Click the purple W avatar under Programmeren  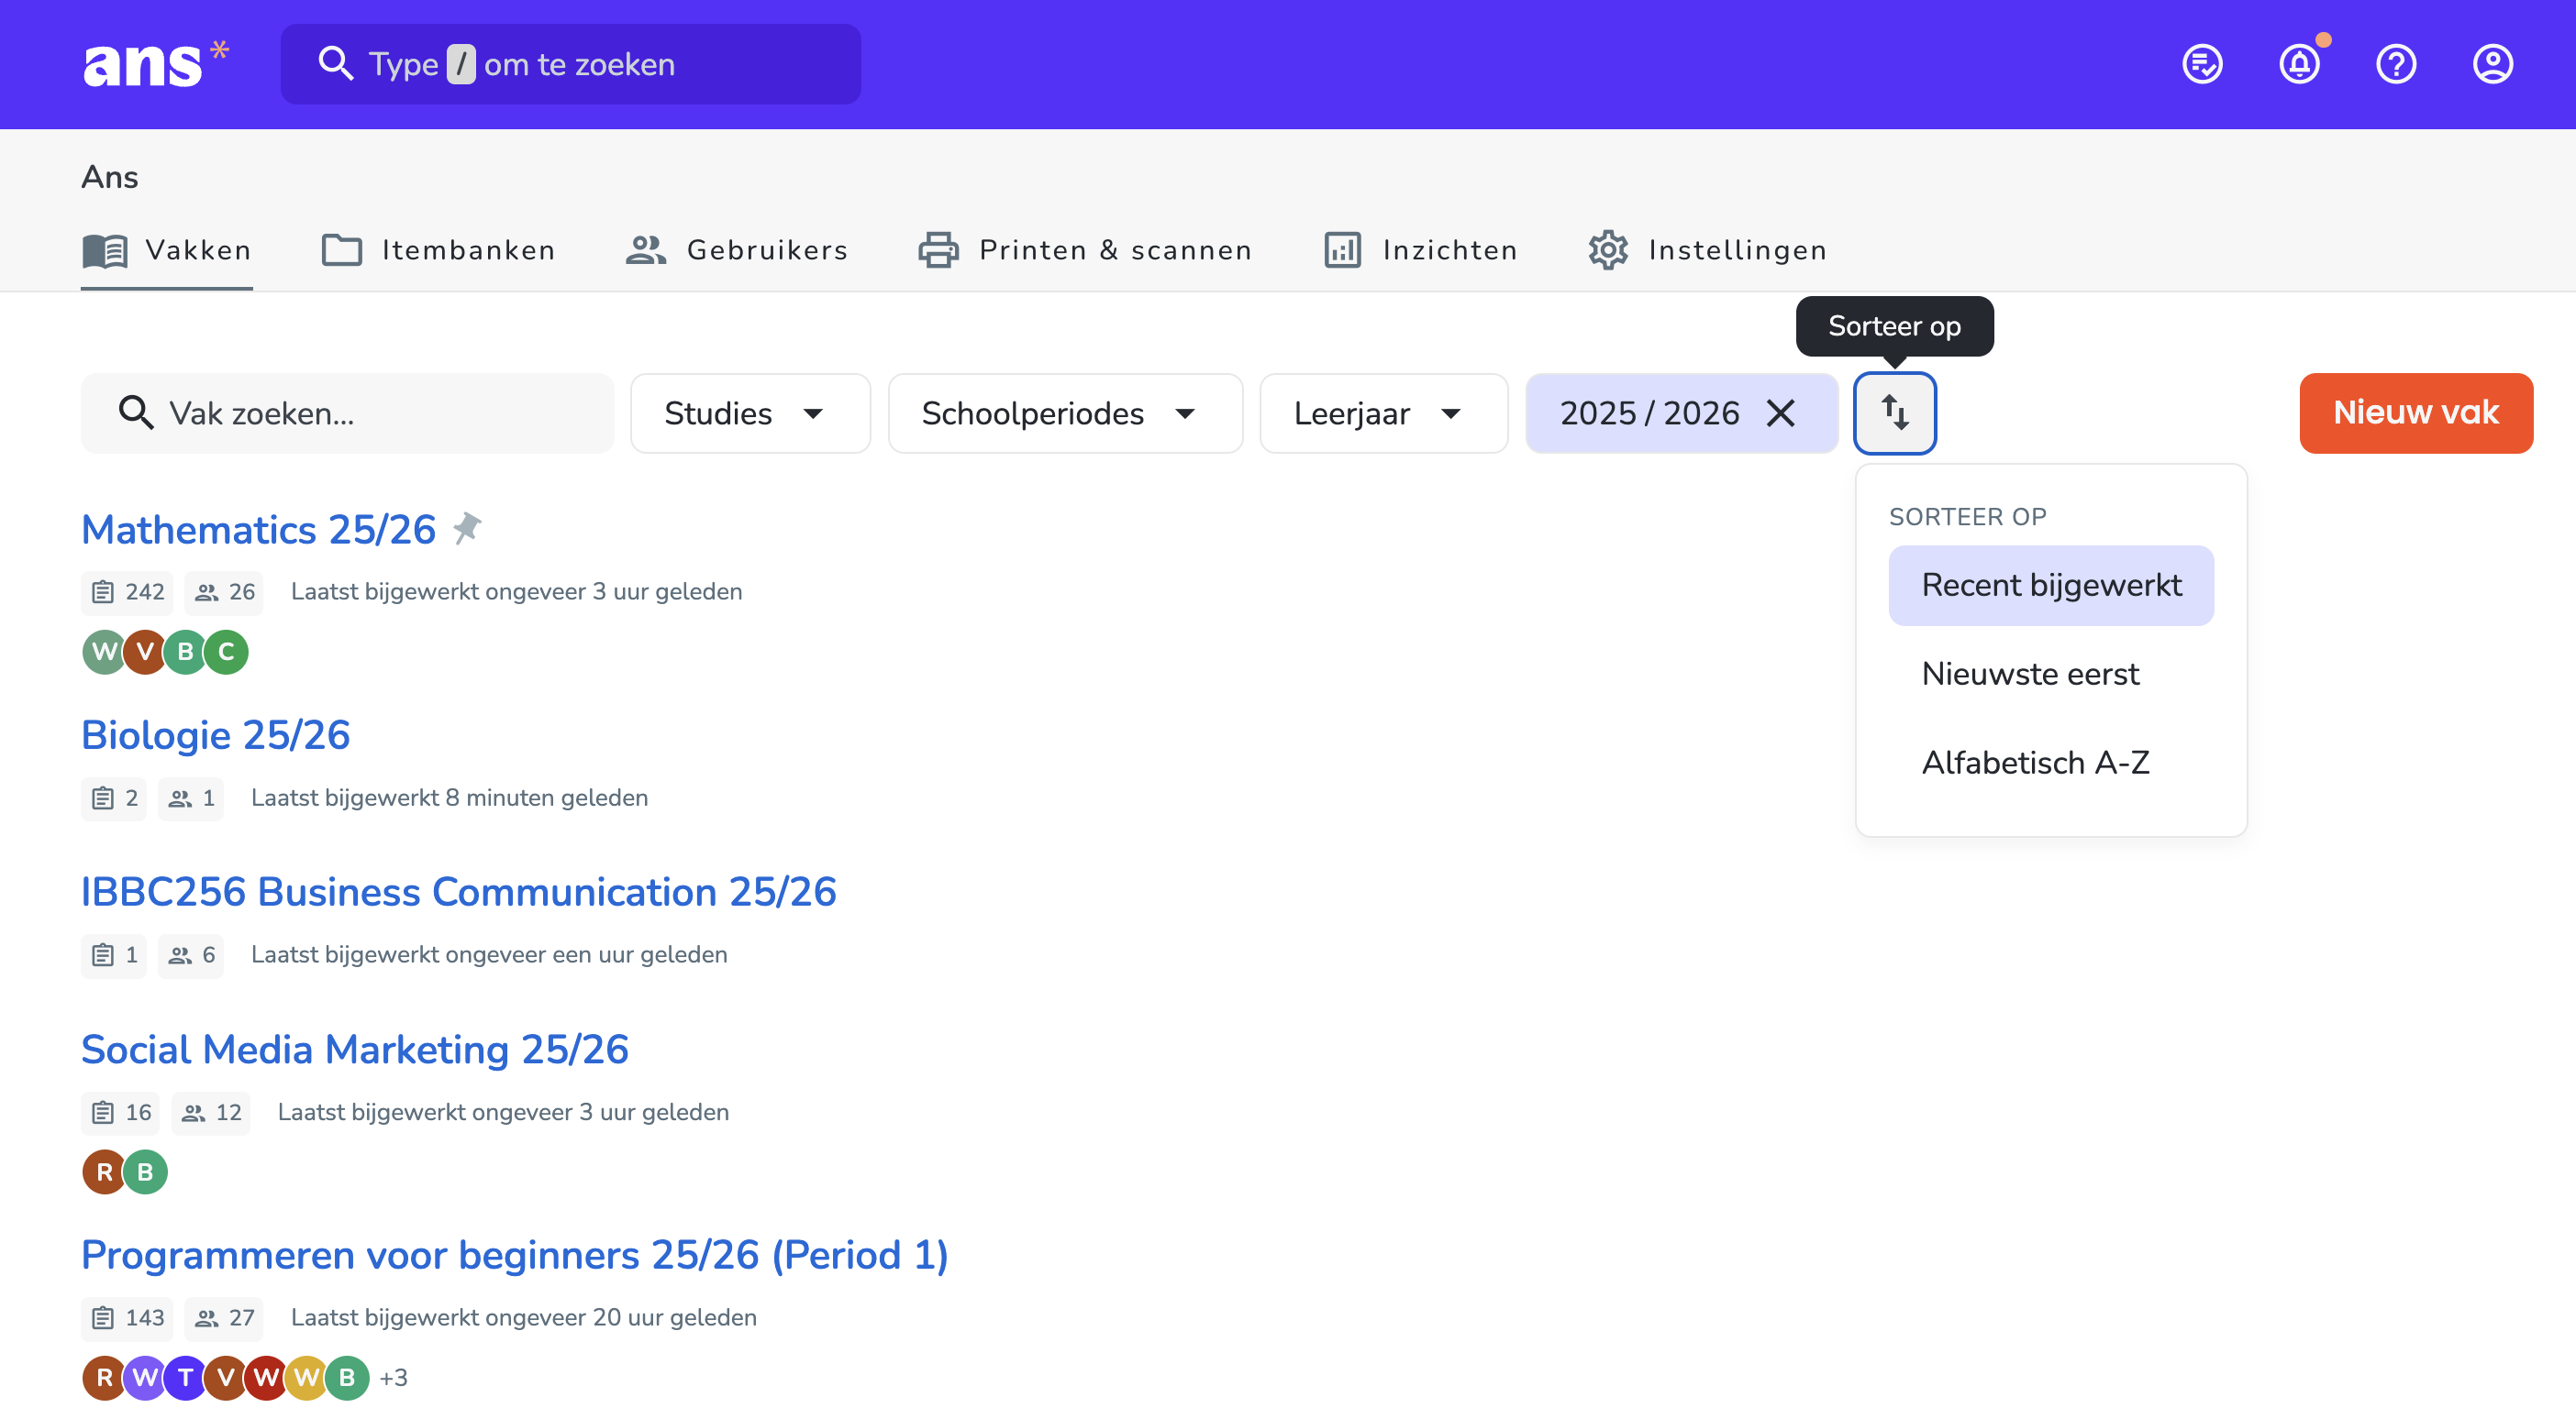click(145, 1377)
